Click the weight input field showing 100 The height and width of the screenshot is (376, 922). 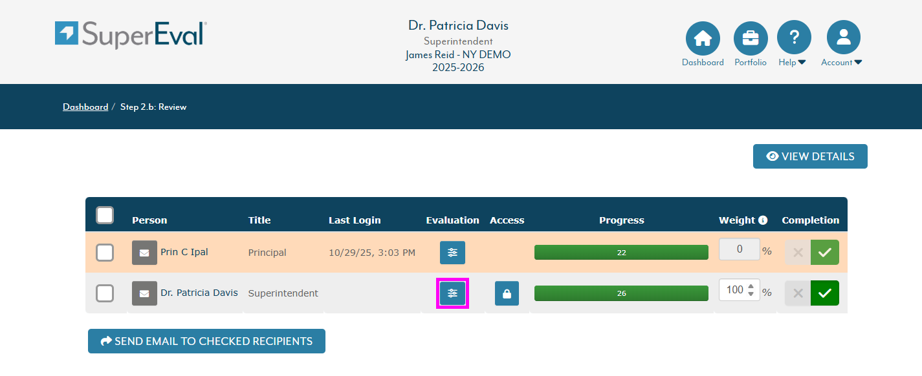coord(734,290)
